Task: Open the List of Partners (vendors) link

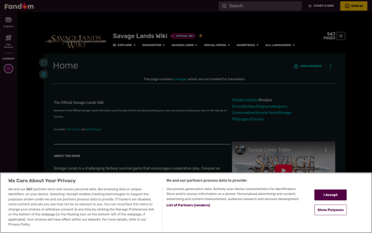Action: click(x=188, y=205)
